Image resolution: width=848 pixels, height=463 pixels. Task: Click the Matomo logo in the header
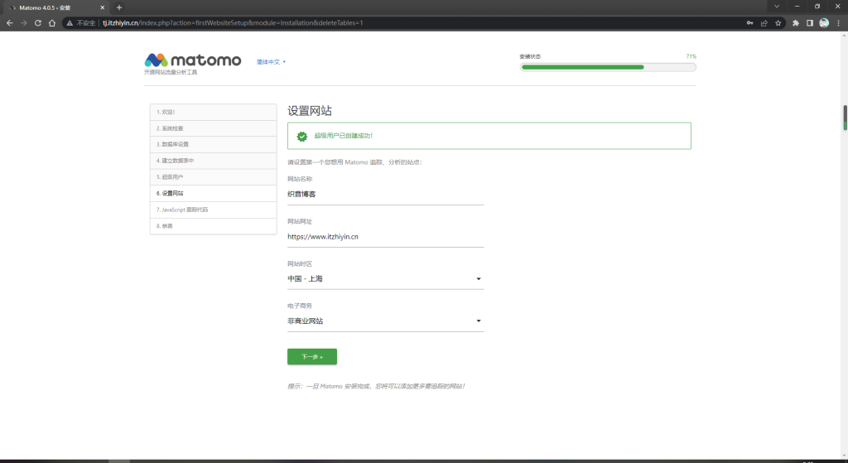[193, 60]
